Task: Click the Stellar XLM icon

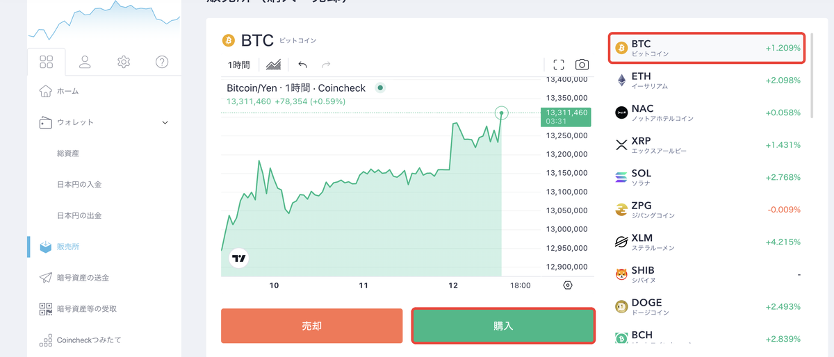Action: coord(621,242)
